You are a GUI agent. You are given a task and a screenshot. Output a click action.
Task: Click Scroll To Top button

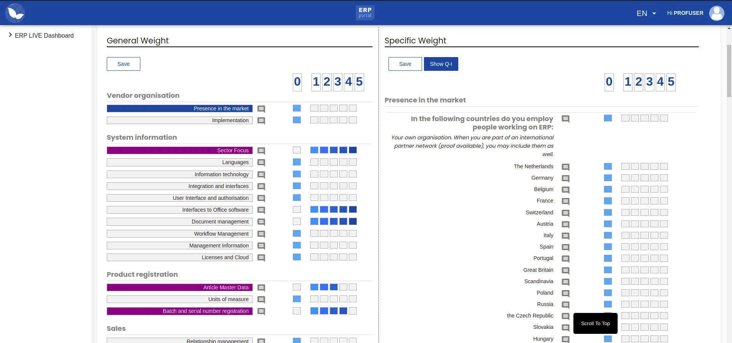pyautogui.click(x=596, y=323)
